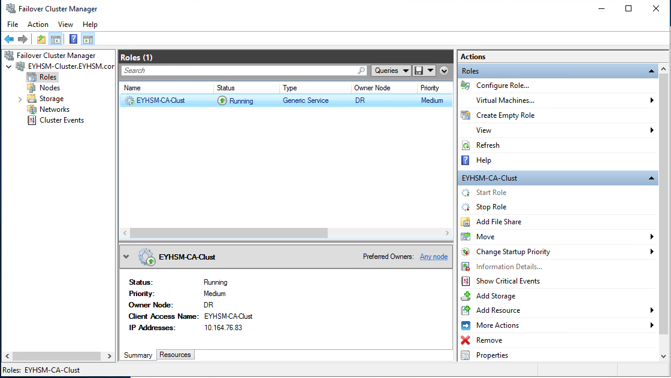Click the Add Storage icon
This screenshot has width=671, height=378.
click(466, 296)
